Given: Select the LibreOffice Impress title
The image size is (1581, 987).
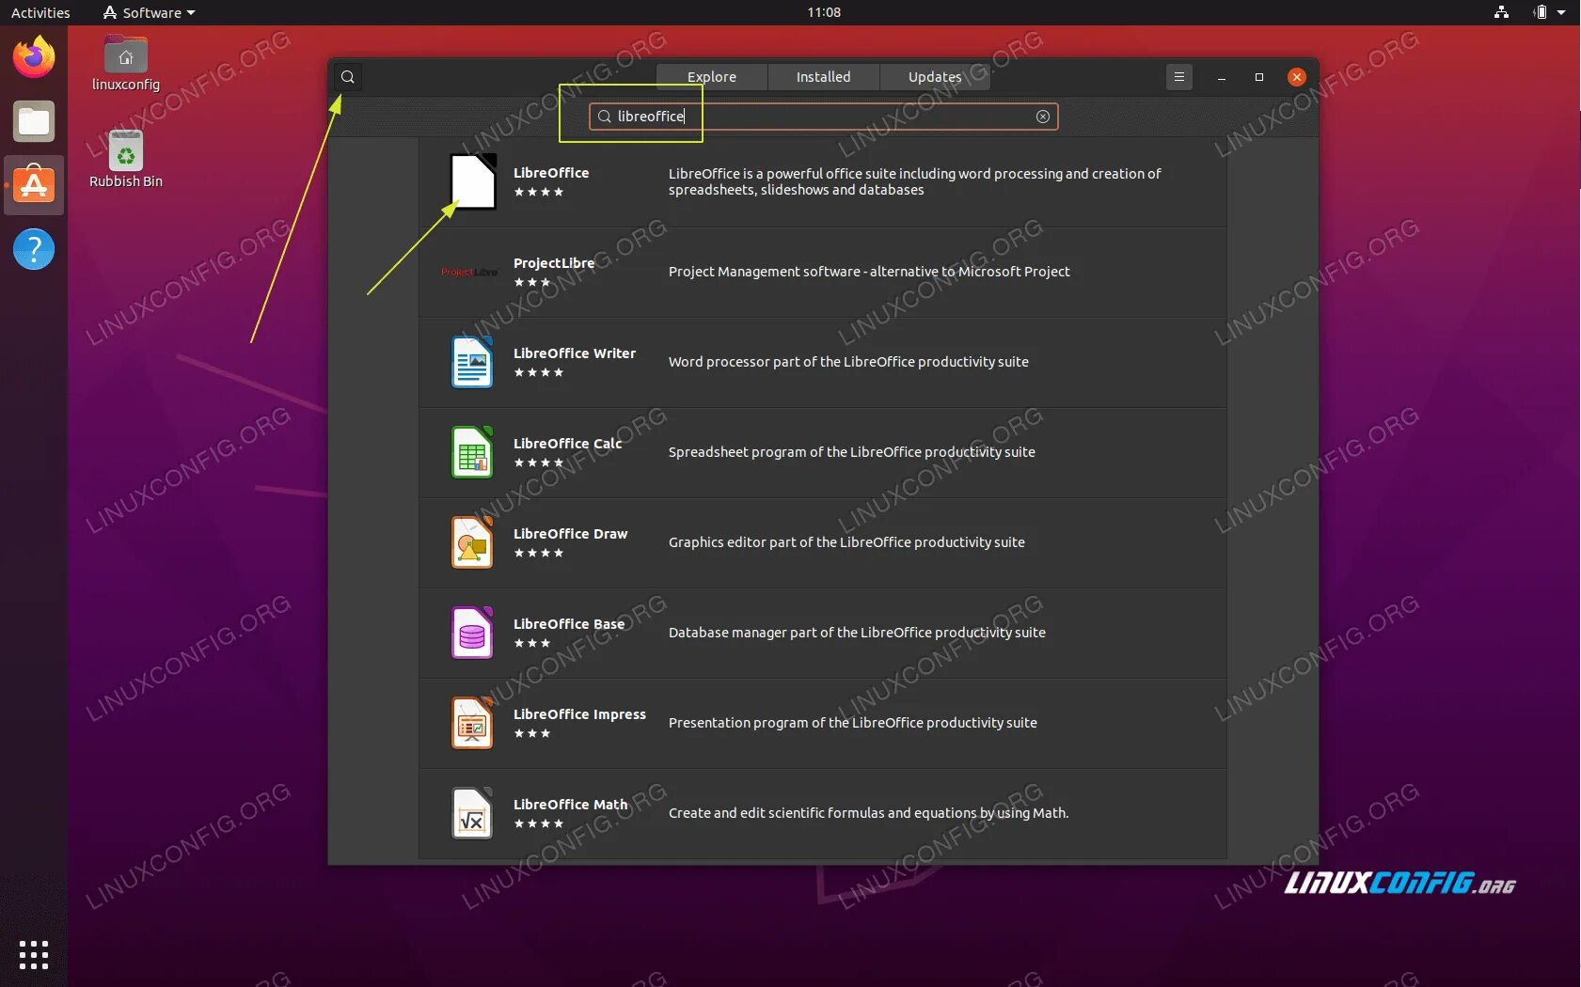Looking at the screenshot, I should (x=579, y=714).
